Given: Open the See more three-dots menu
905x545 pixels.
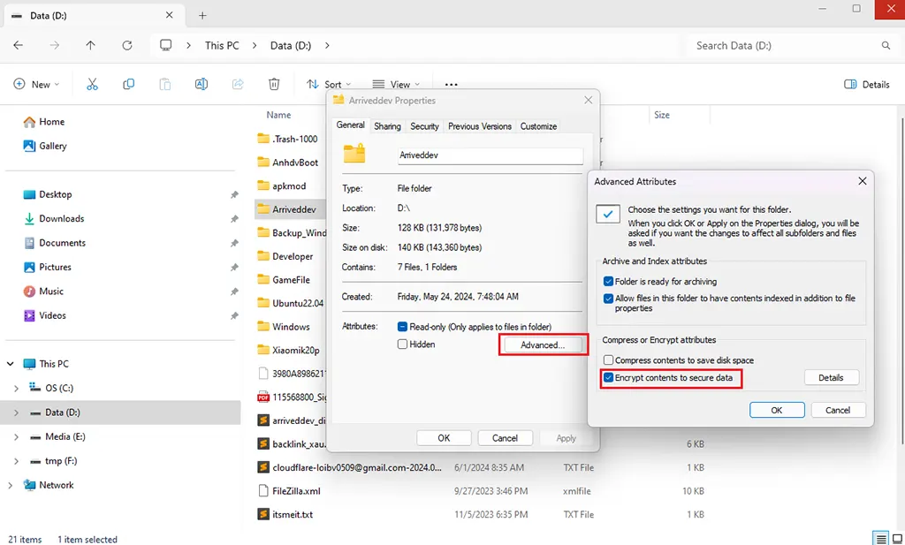Looking at the screenshot, I should coord(451,85).
